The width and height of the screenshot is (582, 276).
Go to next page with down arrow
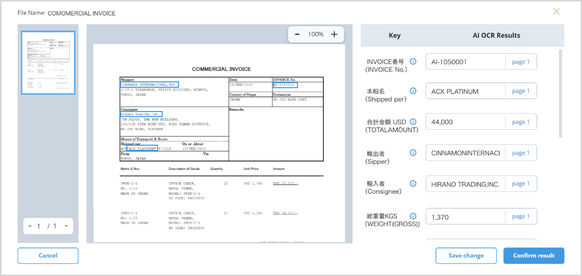click(x=66, y=226)
